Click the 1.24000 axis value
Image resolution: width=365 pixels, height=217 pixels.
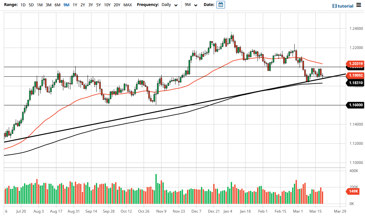coord(356,29)
